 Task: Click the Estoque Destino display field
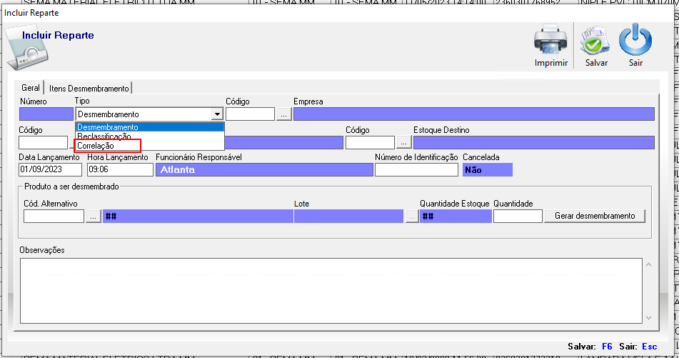534,142
